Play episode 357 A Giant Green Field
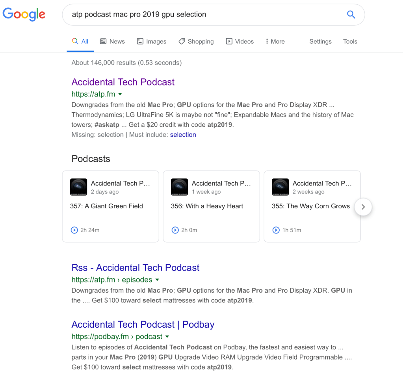403x384 pixels. (74, 230)
